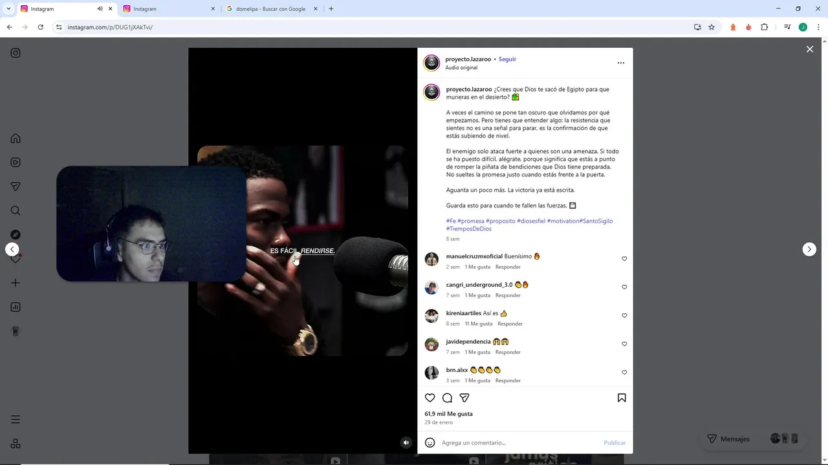The image size is (828, 465).
Task: Reply to manuelcruzmxoficial's comment
Action: (508, 267)
